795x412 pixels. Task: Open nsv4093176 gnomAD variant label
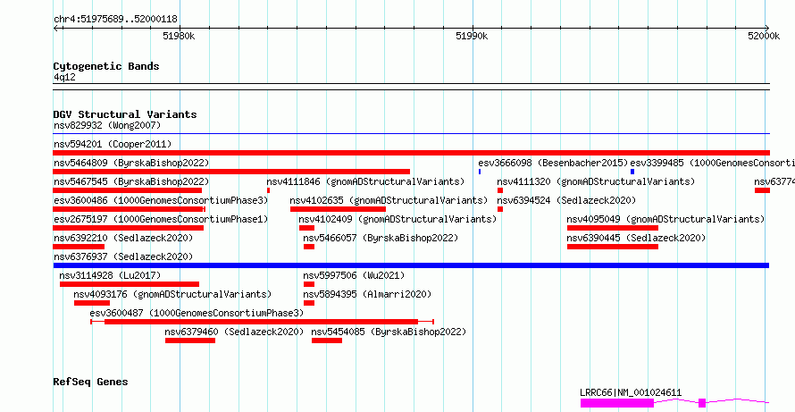[x=172, y=294]
